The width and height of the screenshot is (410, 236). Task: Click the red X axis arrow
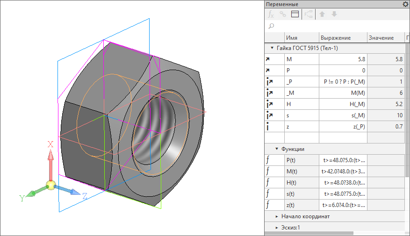[x=51, y=161]
